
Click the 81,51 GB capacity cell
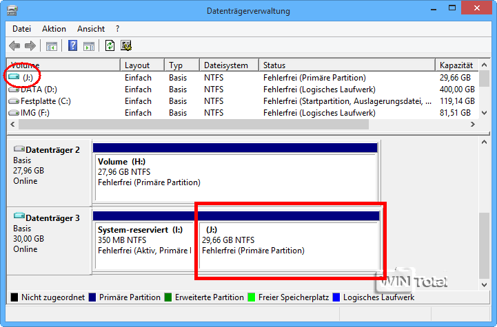455,113
